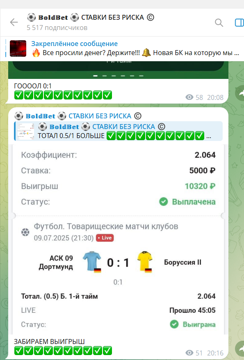The image size is (244, 360).
Task: Toggle the side panel icon
Action: (239, 23)
